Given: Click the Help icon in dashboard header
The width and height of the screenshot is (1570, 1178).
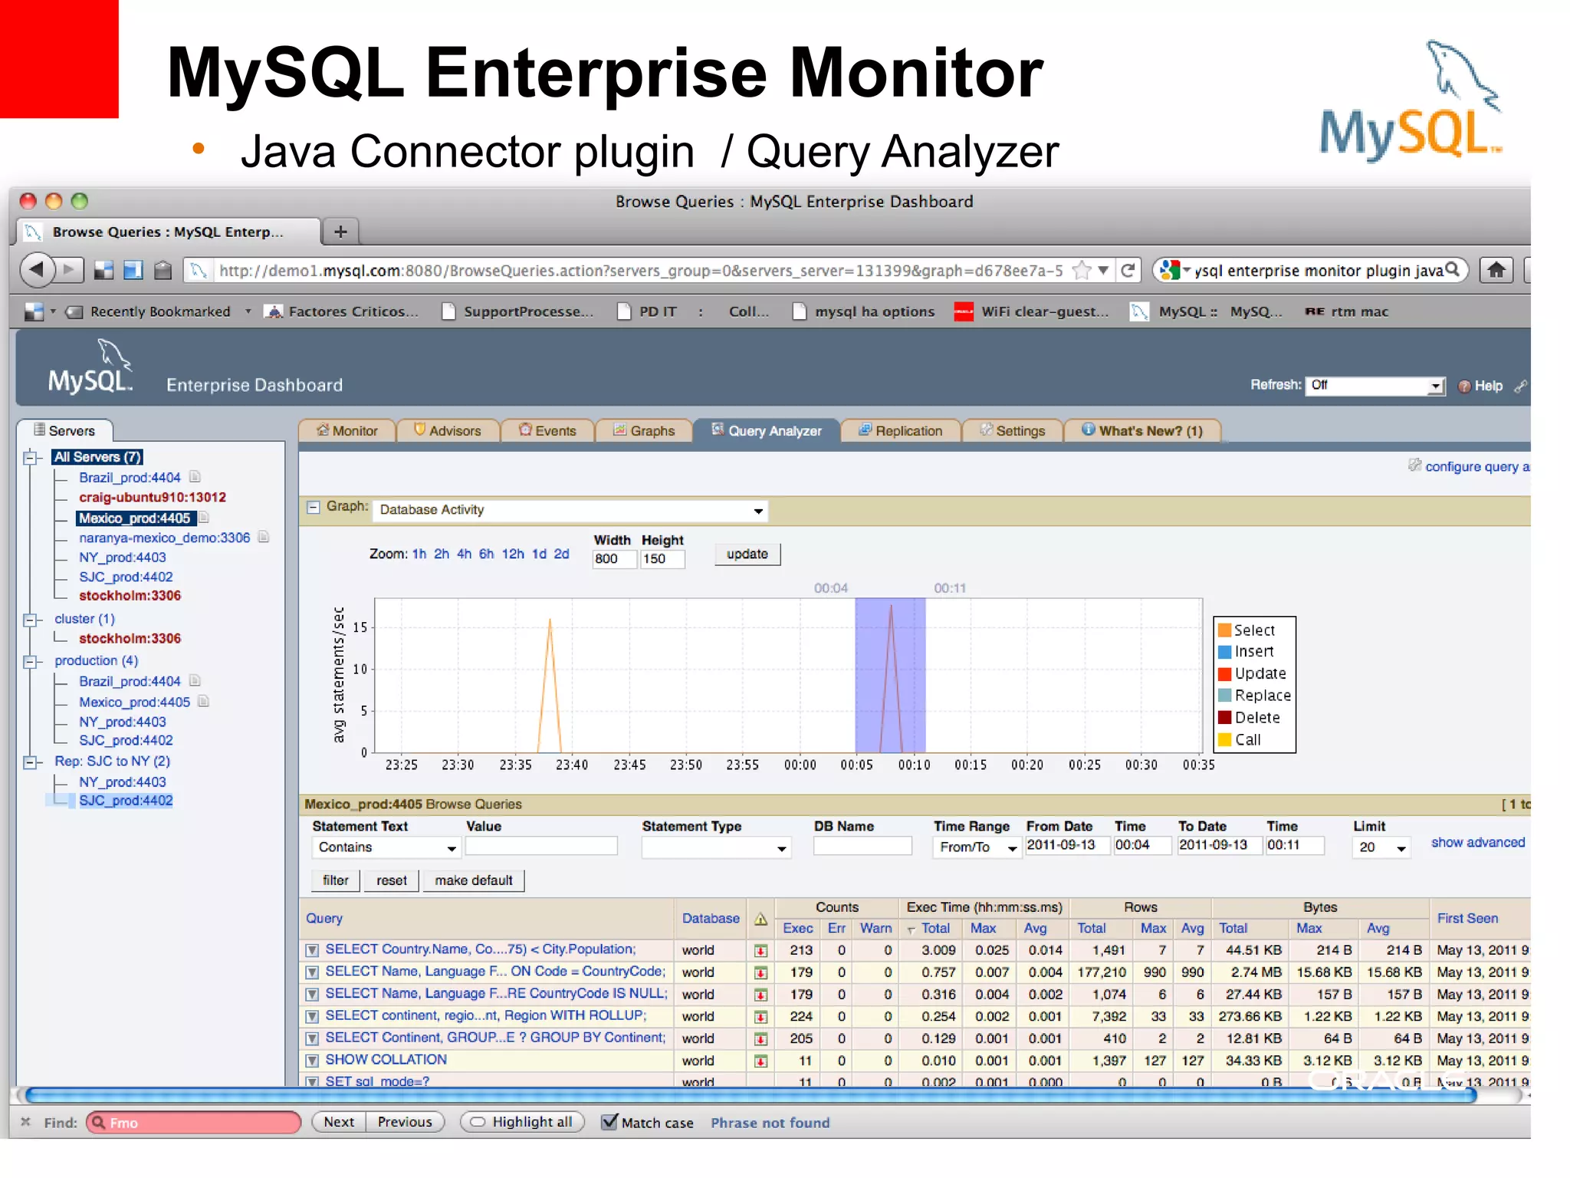Looking at the screenshot, I should (1464, 386).
